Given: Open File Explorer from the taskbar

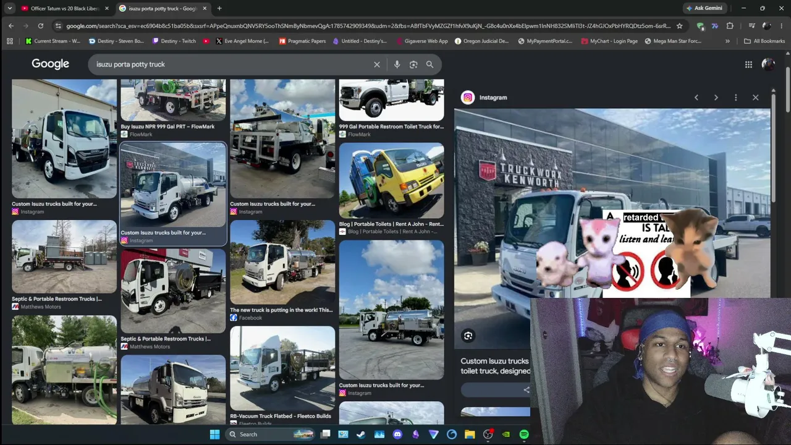Looking at the screenshot, I should pos(470,434).
